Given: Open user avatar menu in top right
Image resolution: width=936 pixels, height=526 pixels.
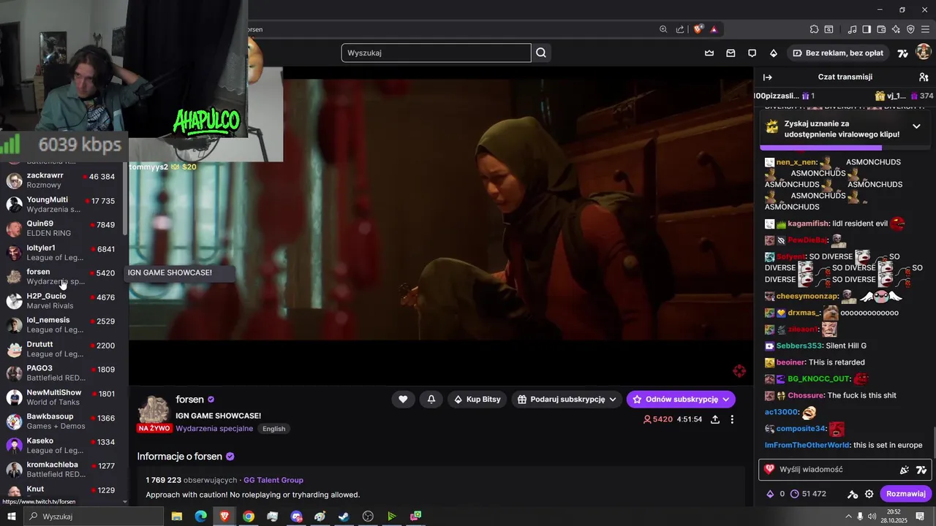Looking at the screenshot, I should (923, 52).
